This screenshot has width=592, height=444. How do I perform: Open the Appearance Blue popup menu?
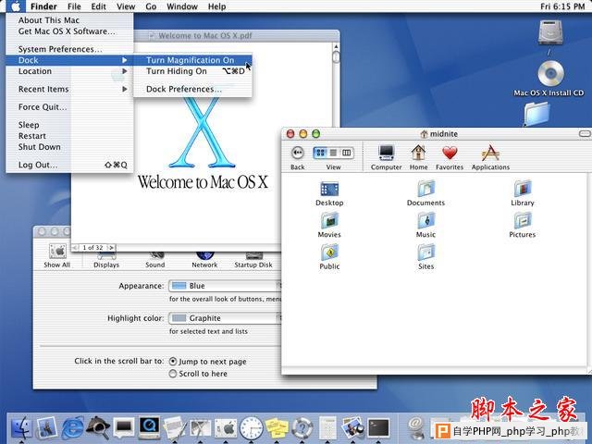click(226, 286)
